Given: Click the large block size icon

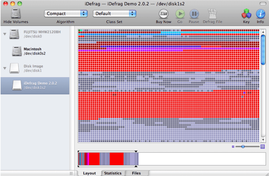Looking at the screenshot, I should coord(263,147).
